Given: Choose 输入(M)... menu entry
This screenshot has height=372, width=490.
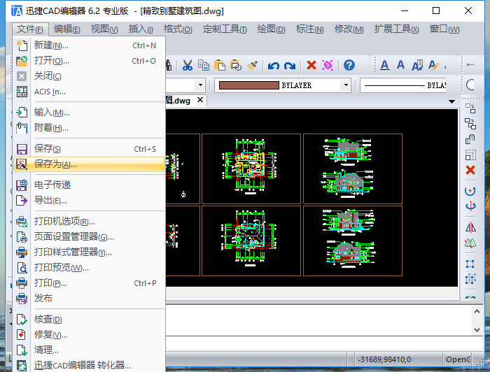Looking at the screenshot, I should click(89, 113).
